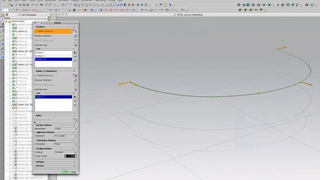The image size is (320, 180).
Task: Click the Undo arrow toolbar icon
Action: click(32, 5)
